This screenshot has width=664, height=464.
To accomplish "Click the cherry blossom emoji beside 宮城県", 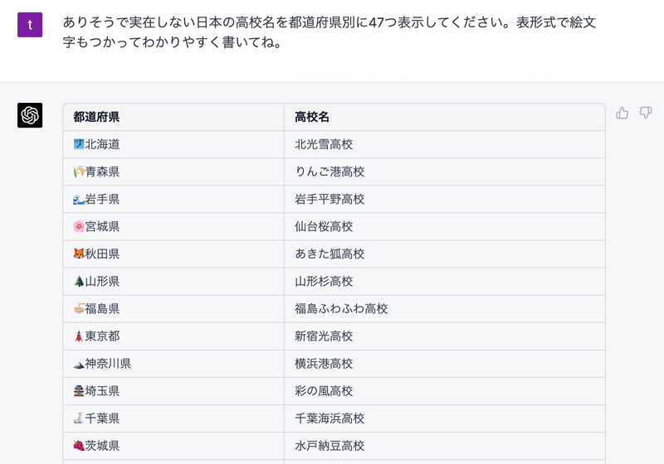I will coord(79,226).
